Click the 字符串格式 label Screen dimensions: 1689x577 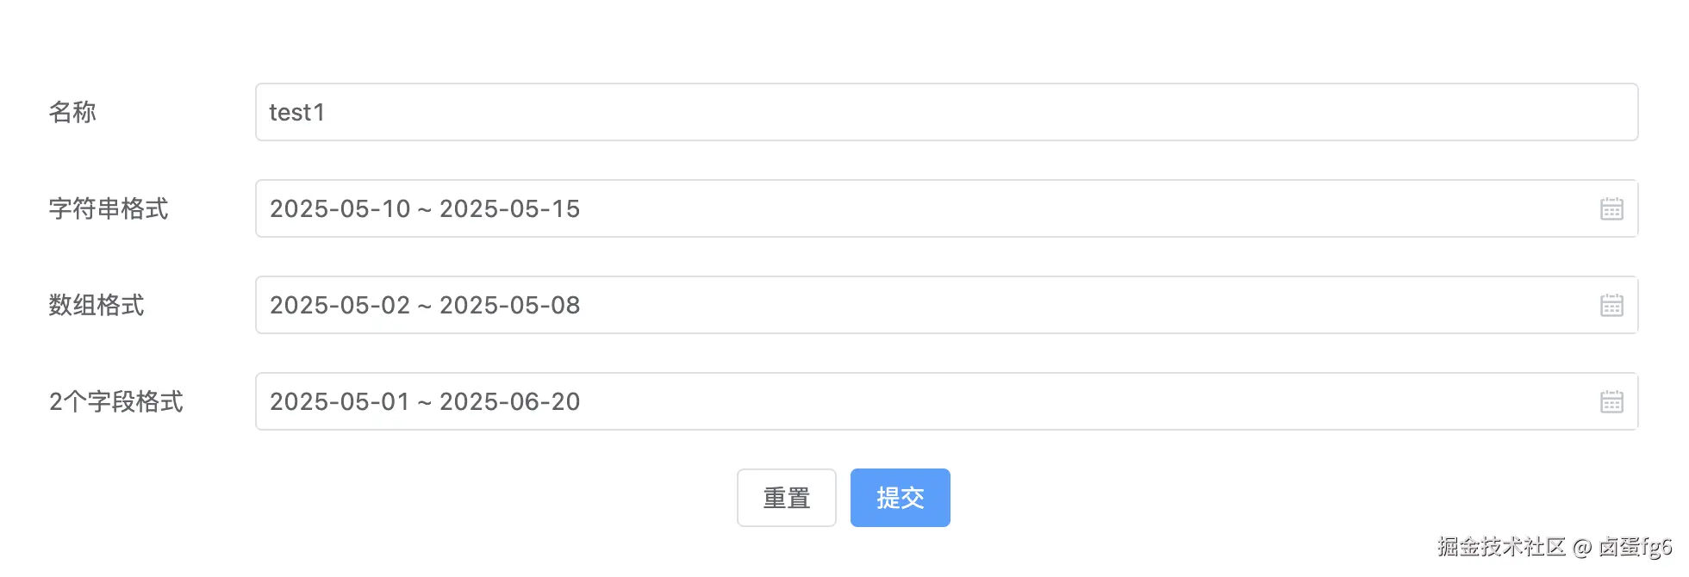pyautogui.click(x=109, y=208)
